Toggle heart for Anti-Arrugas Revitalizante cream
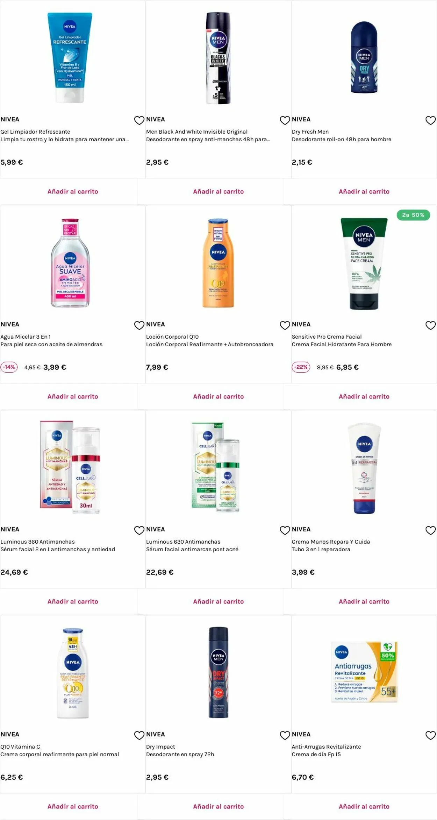The width and height of the screenshot is (437, 820). pyautogui.click(x=430, y=735)
